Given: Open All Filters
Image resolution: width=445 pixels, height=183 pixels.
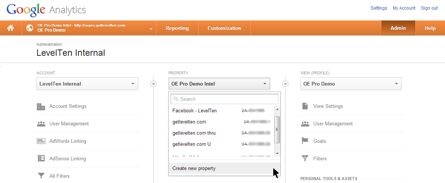Looking at the screenshot, I should (x=59, y=176).
